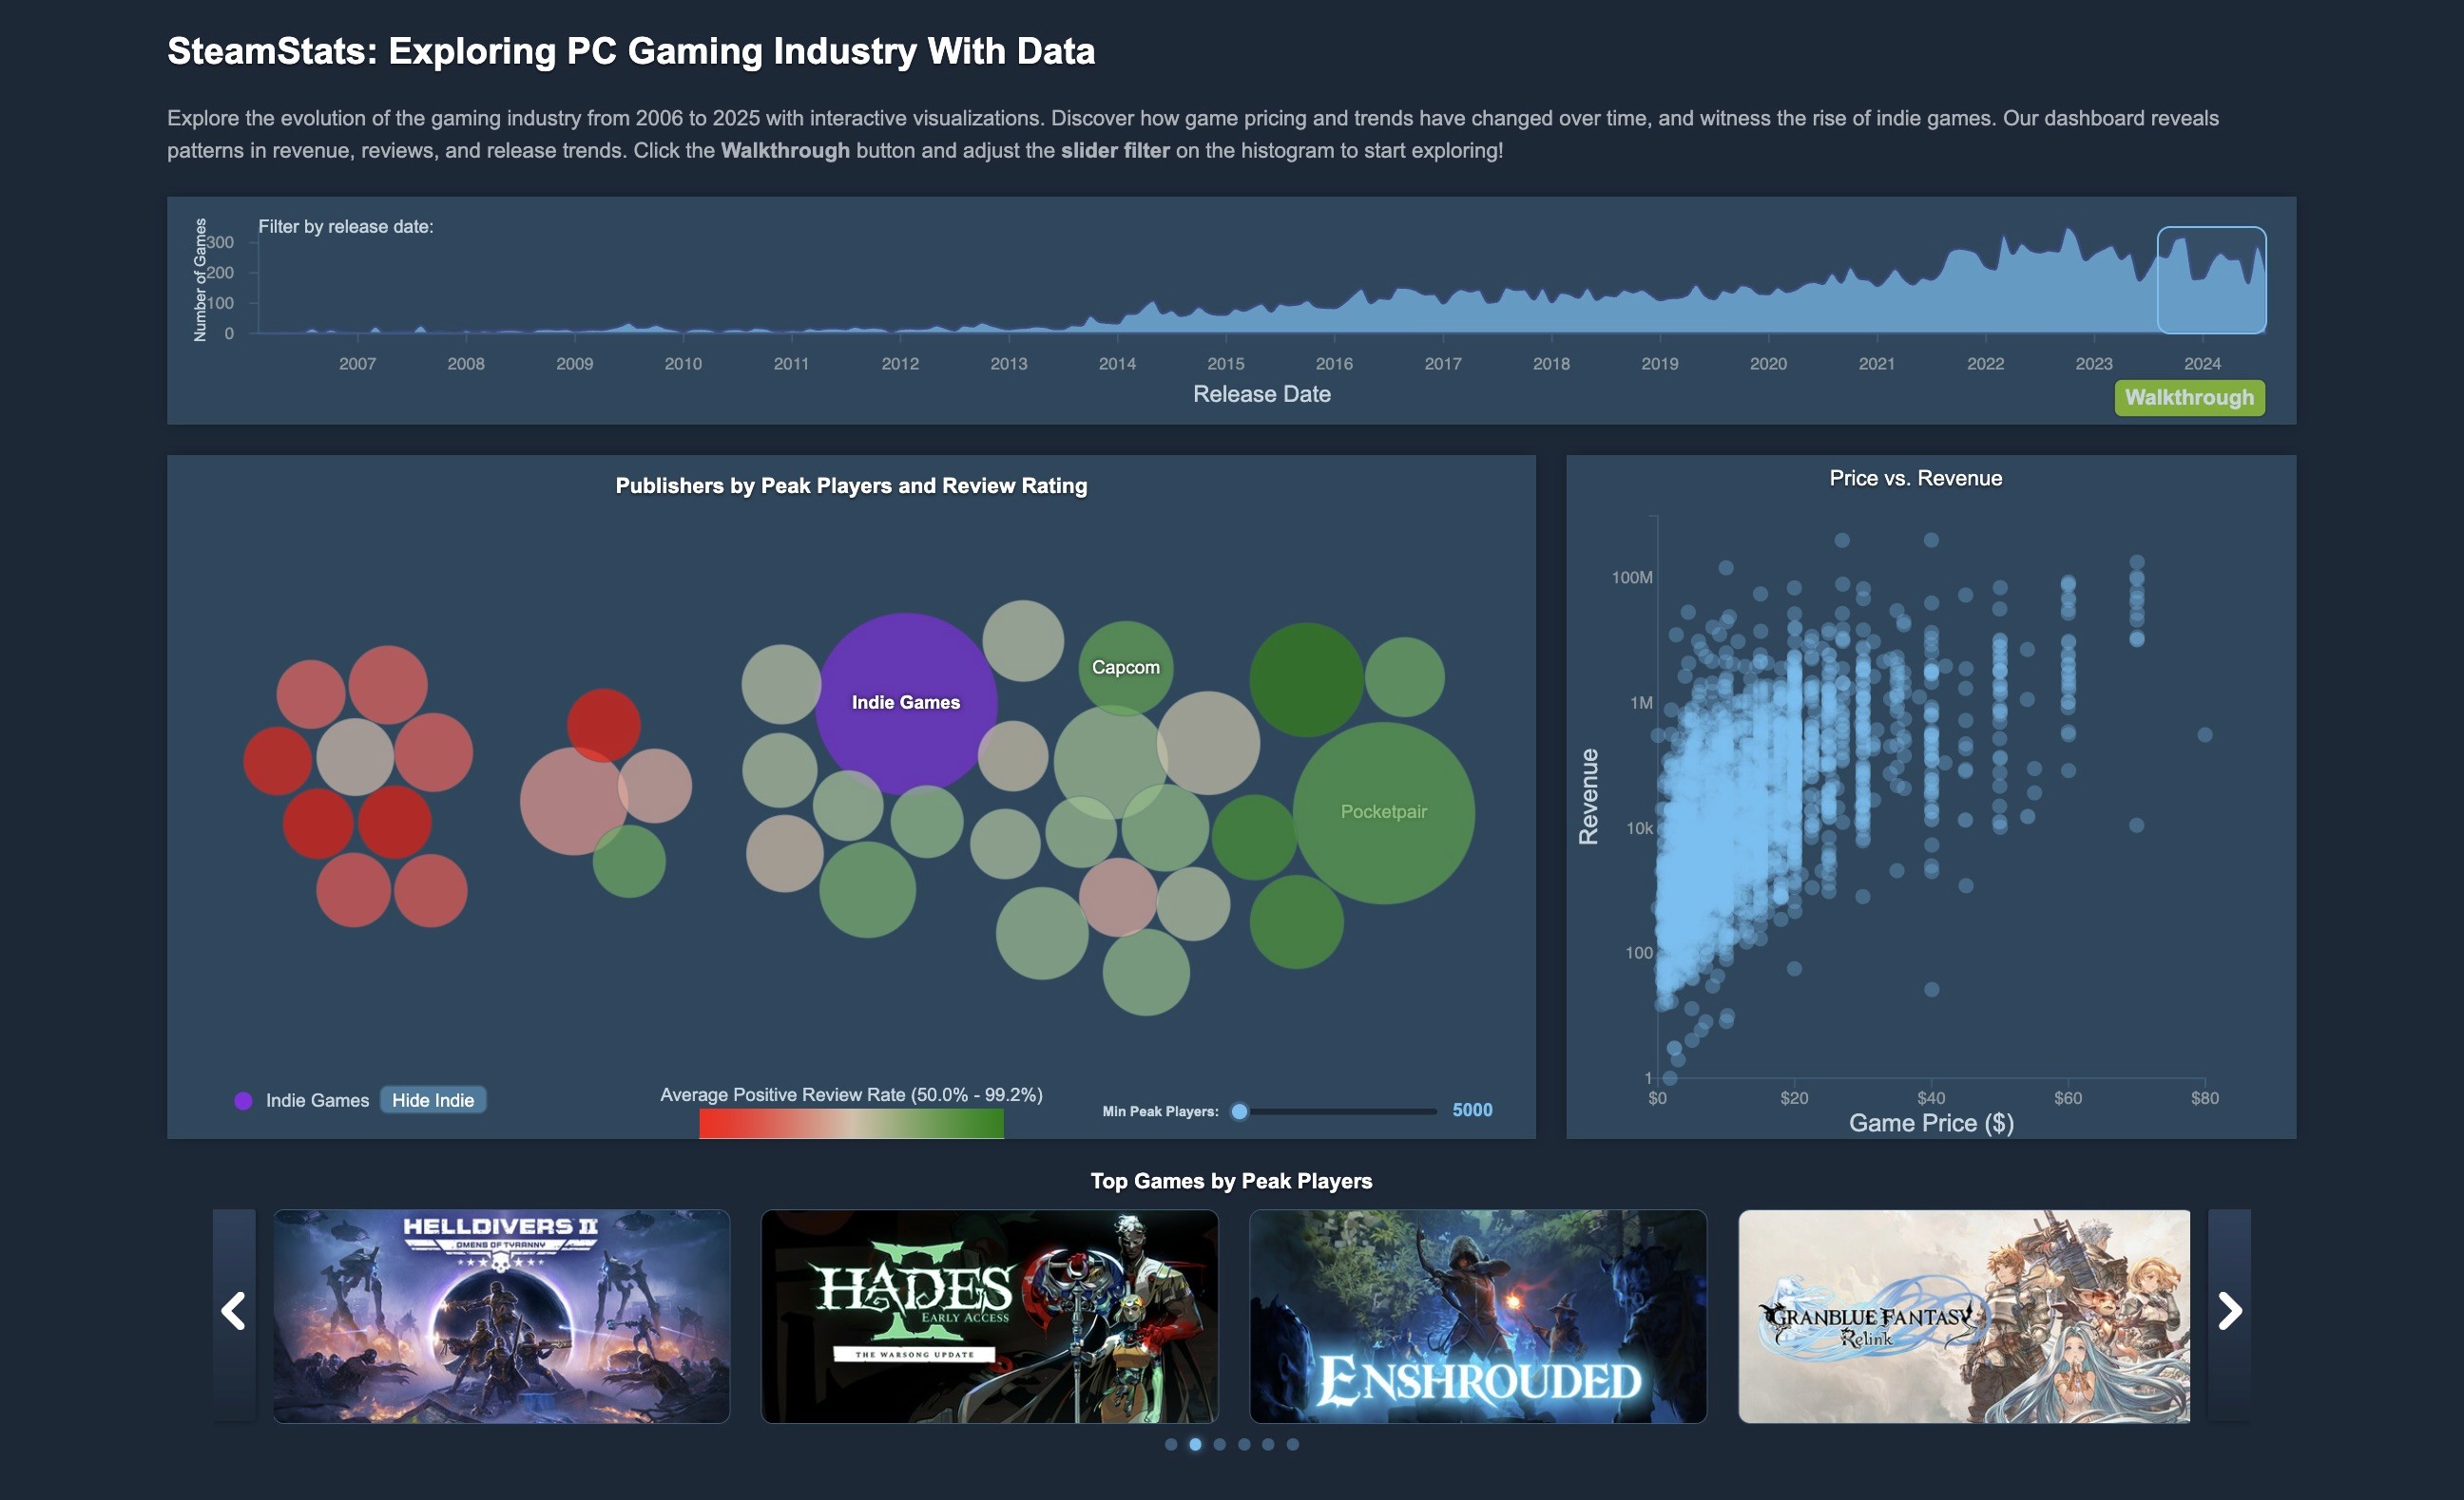
Task: Start the Walkthrough tour
Action: click(x=2189, y=398)
